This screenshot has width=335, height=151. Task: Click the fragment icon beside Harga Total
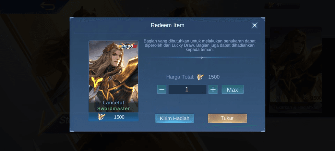tap(200, 77)
